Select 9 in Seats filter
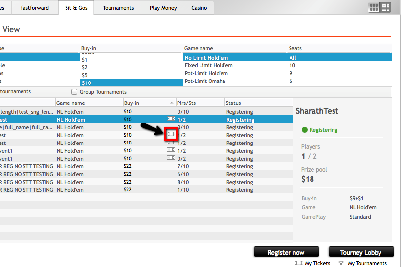The height and width of the screenshot is (267, 401). click(x=340, y=73)
